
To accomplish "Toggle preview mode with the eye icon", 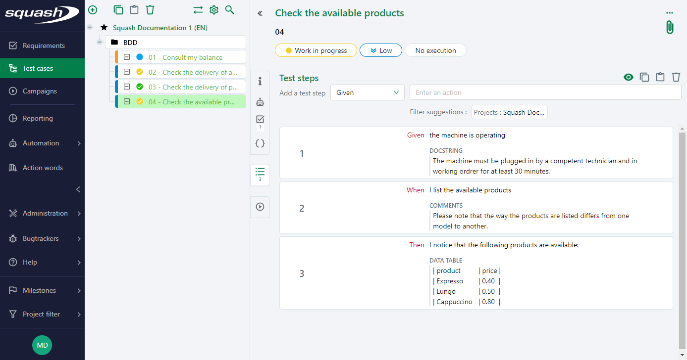I will click(x=628, y=77).
